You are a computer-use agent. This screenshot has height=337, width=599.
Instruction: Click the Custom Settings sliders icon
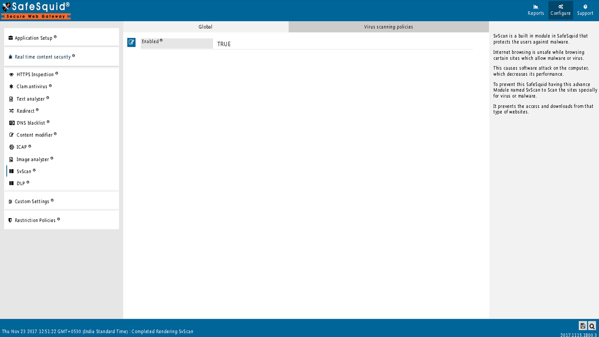[x=10, y=202]
